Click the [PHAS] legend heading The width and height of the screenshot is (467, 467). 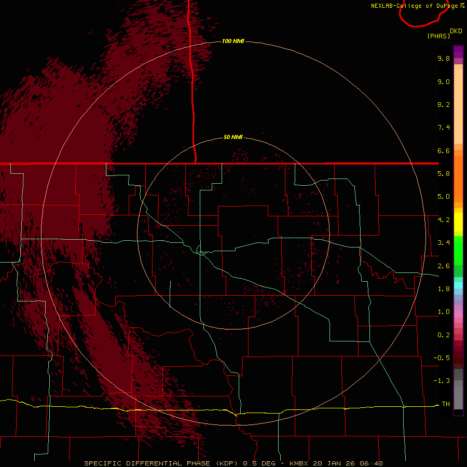438,36
